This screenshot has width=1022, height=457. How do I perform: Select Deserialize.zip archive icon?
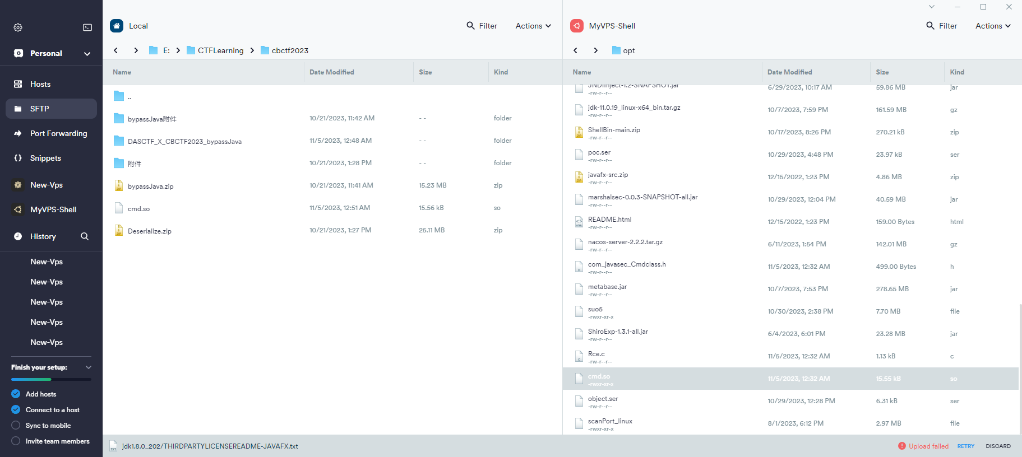119,230
